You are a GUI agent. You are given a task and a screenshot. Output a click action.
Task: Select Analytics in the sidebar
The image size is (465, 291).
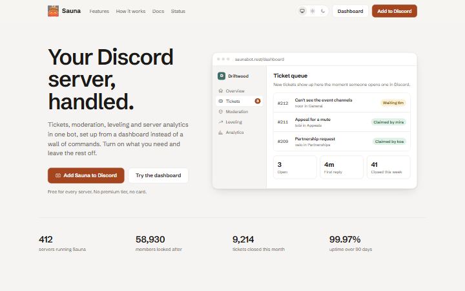(239, 133)
